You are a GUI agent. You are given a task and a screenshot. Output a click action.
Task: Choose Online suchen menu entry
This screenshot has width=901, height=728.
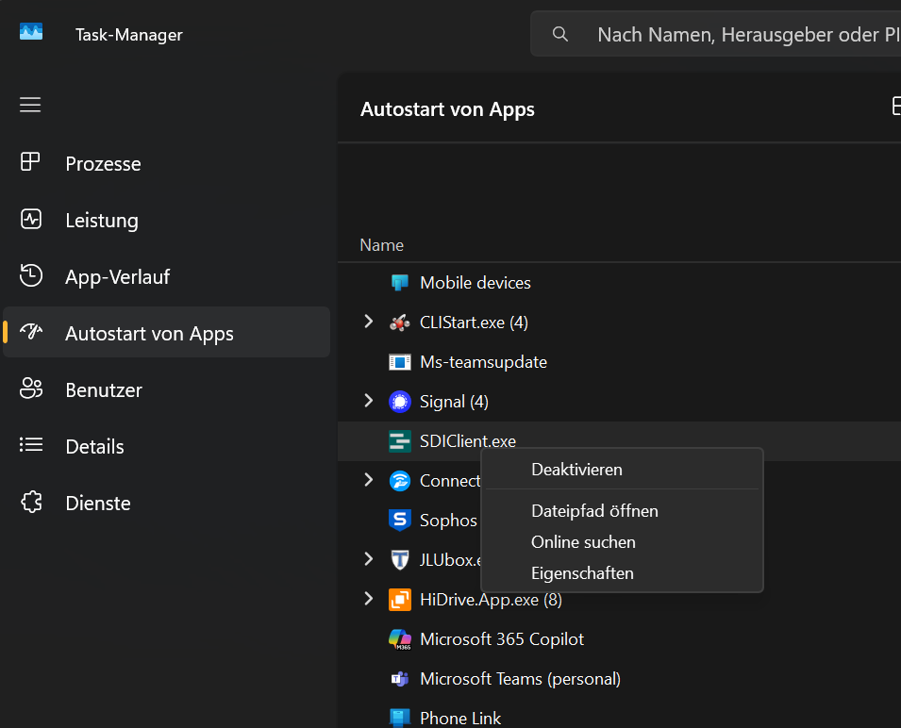tap(583, 542)
